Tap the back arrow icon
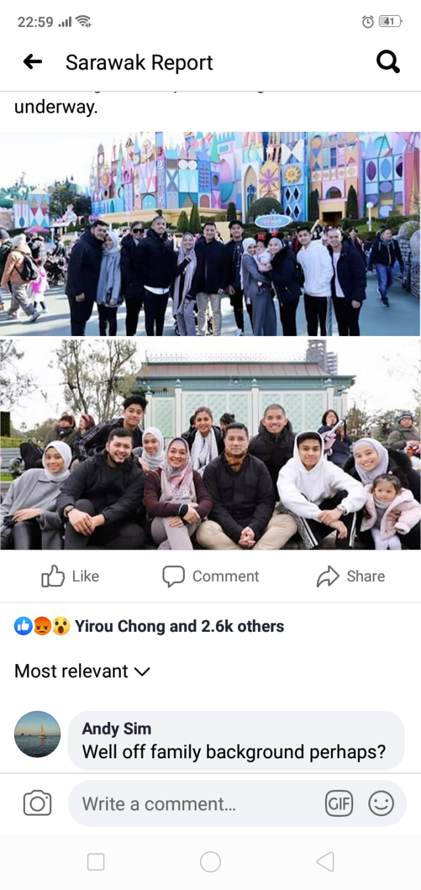The height and width of the screenshot is (890, 421). click(x=32, y=62)
